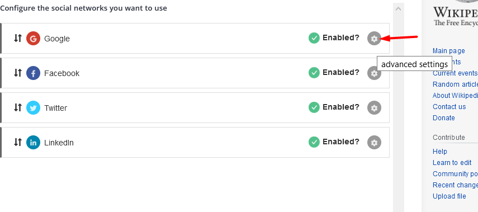478x212 pixels.
Task: Click the LinkedIn reorder arrows icon
Action: [x=18, y=142]
